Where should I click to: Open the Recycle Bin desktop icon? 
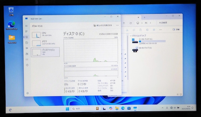tap(11, 12)
